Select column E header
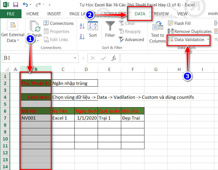 pos(109,69)
